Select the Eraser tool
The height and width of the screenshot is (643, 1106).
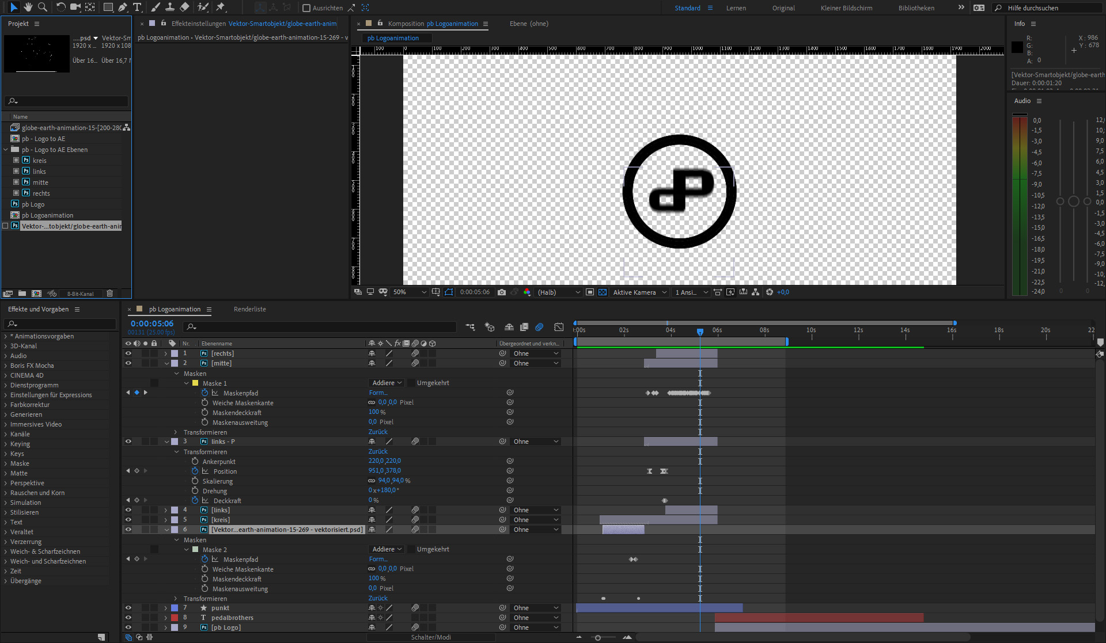(x=184, y=7)
